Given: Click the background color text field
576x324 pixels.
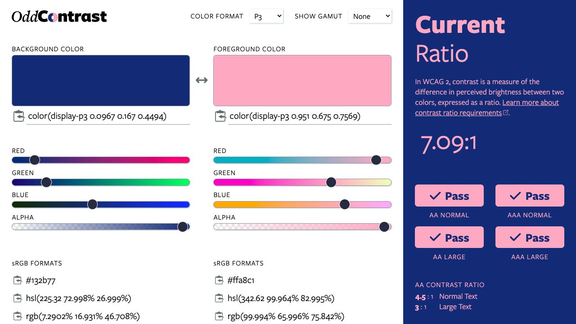Looking at the screenshot, I should coord(108,117).
